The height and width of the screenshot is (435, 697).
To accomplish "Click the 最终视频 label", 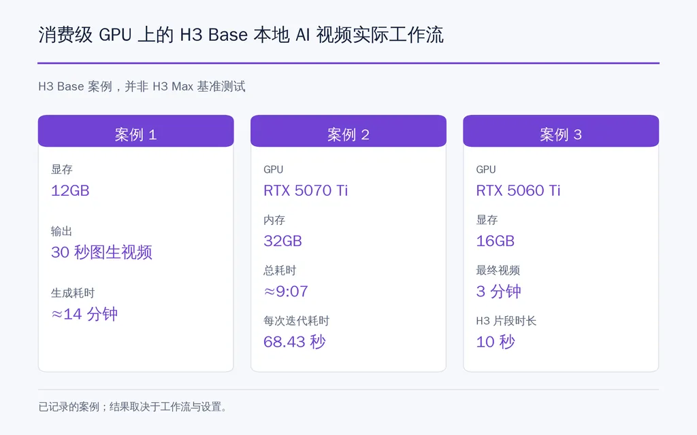I will pos(498,271).
